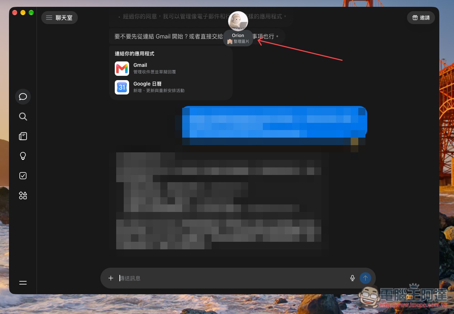
Task: Connect the Gmail app
Action: [171, 68]
